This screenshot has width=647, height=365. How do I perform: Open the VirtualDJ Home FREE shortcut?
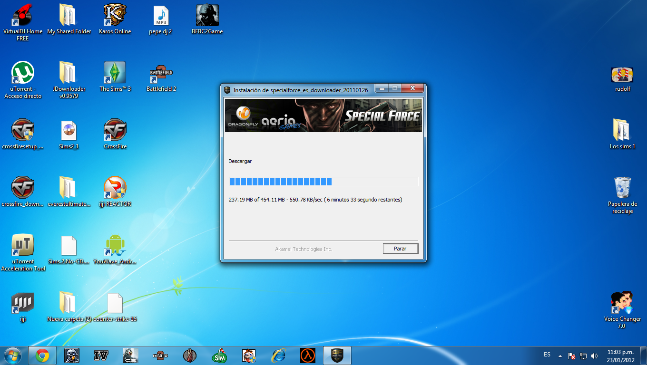(x=22, y=23)
